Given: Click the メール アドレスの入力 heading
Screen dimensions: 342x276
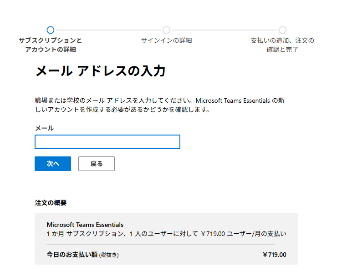Looking at the screenshot, I should coord(100,71).
